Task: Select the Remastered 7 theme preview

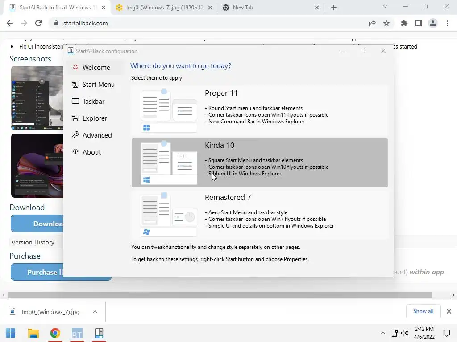Action: coord(169,215)
